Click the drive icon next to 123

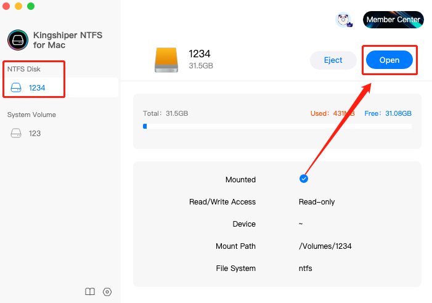16,133
